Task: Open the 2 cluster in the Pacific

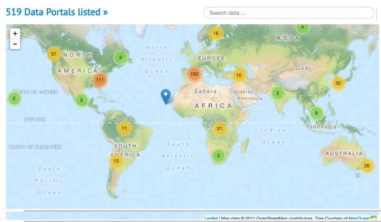Action: (14, 98)
